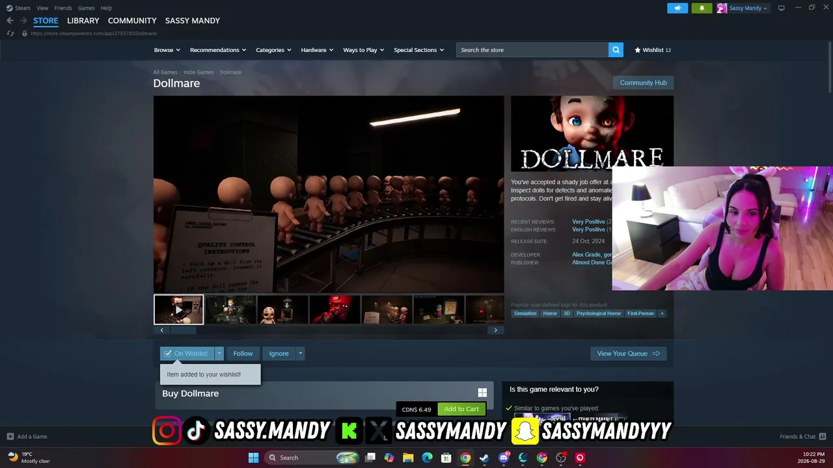This screenshot has height=468, width=833.
Task: Open the Ways to Play dropdown
Action: (x=364, y=50)
